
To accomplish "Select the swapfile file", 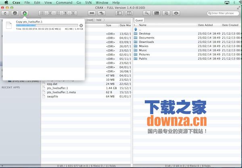I will [52, 96].
